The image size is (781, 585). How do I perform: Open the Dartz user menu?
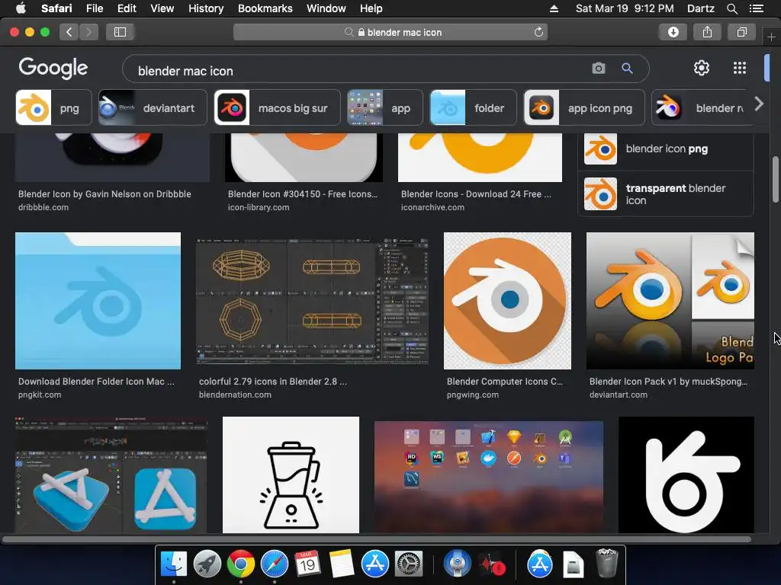(700, 8)
